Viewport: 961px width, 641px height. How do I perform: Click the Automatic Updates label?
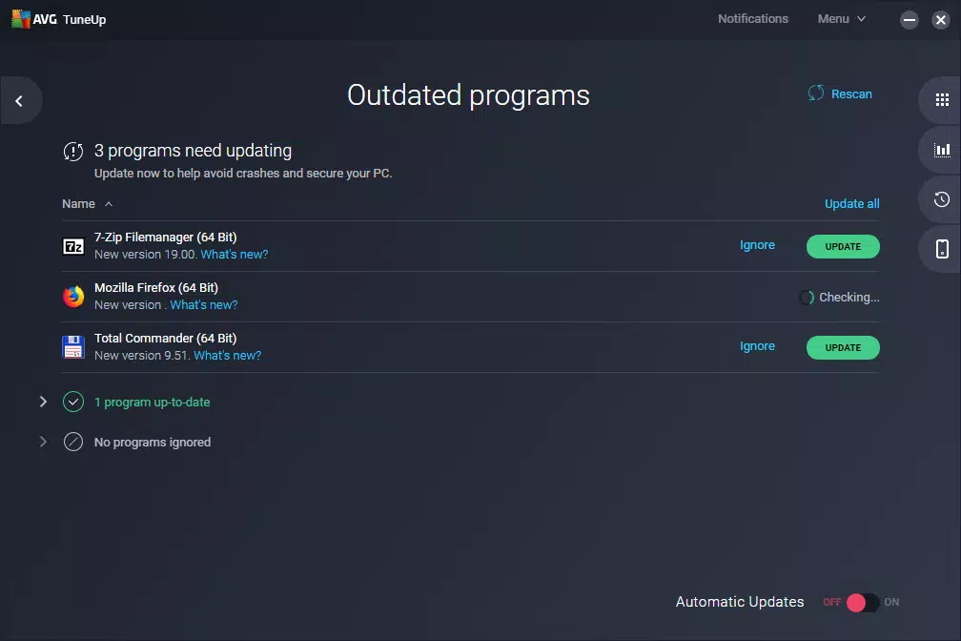coord(740,602)
